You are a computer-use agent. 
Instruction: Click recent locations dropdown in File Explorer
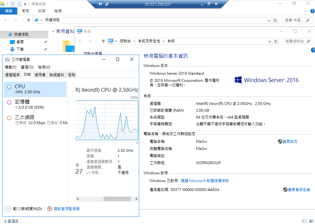click(x=22, y=20)
